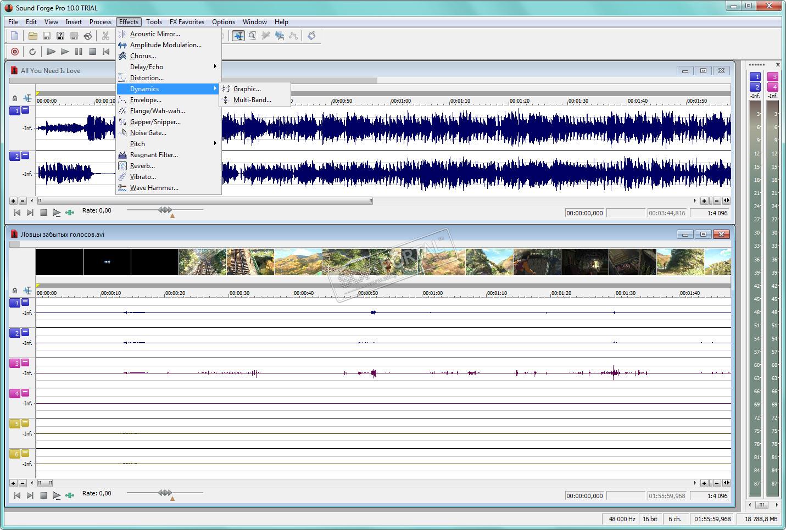Click the railway tracks video thumbnail
Image resolution: width=786 pixels, height=530 pixels.
[250, 262]
